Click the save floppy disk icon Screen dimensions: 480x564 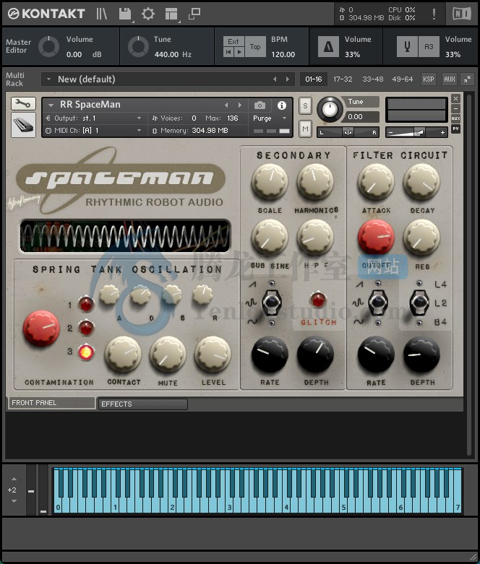(125, 14)
